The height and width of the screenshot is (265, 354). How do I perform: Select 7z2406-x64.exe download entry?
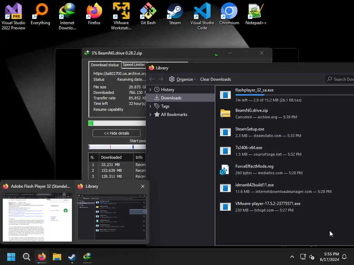(x=285, y=151)
